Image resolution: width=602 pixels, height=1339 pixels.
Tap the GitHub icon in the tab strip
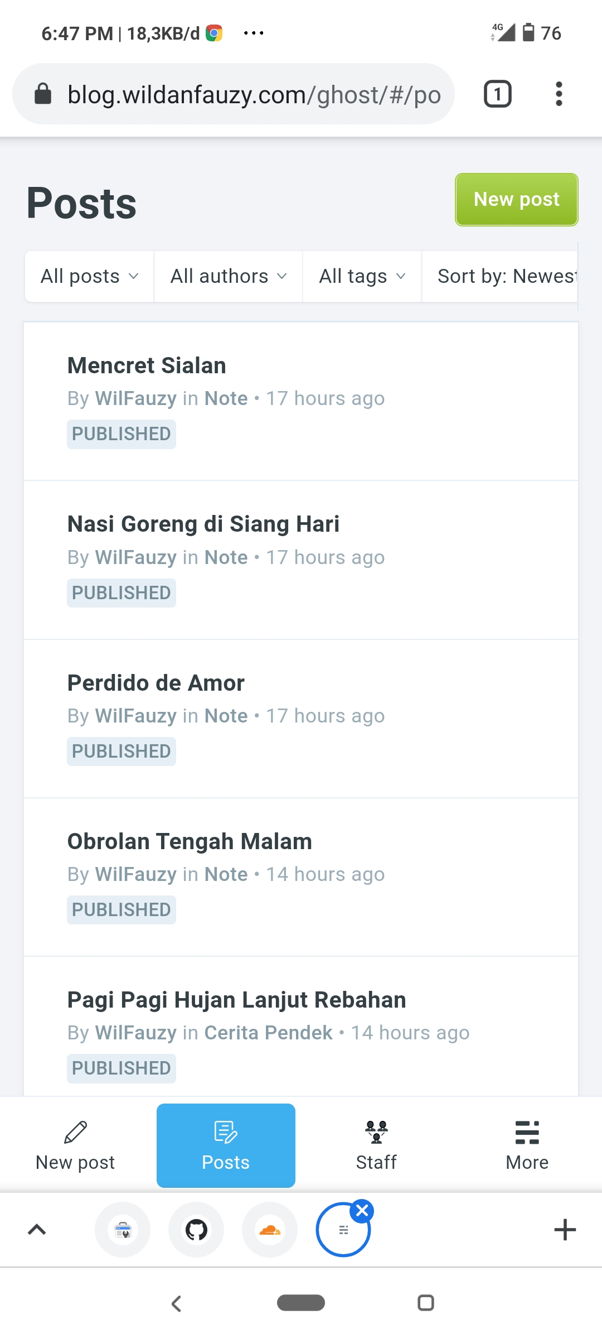pyautogui.click(x=196, y=1230)
